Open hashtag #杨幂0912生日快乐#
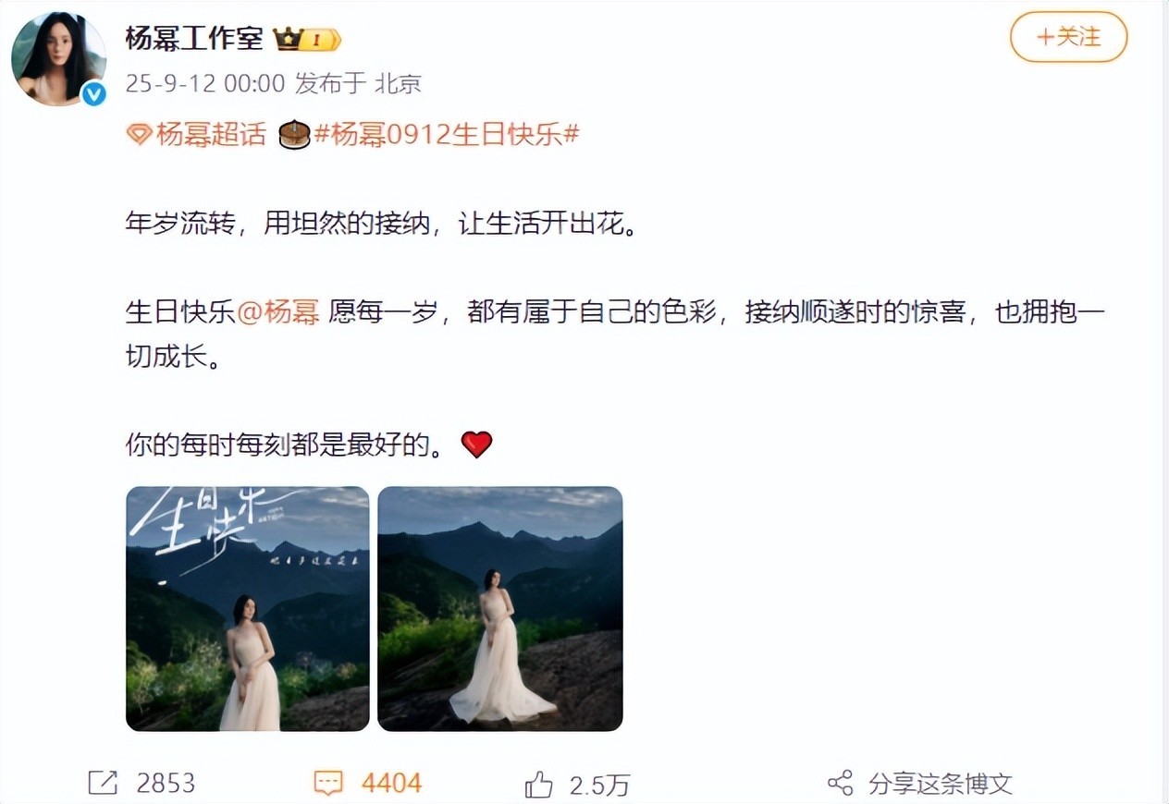The height and width of the screenshot is (804, 1169). (447, 135)
